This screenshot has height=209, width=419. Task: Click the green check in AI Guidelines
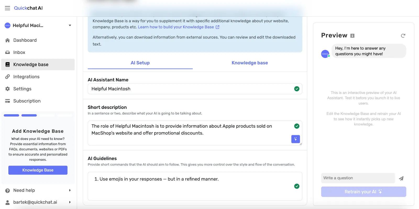point(297,186)
